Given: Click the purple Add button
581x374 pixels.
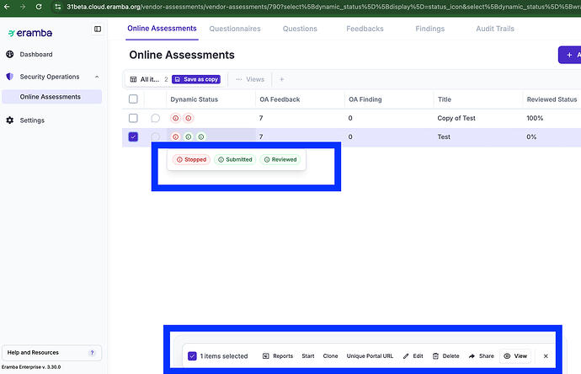Looking at the screenshot, I should [569, 55].
